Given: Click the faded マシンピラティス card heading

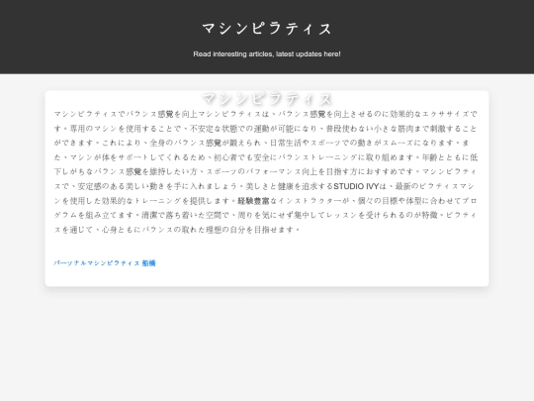Looking at the screenshot, I should tap(267, 99).
